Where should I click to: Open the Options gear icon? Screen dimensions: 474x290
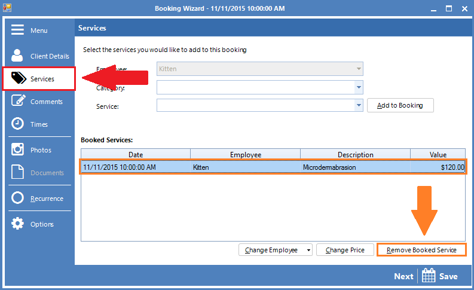(x=18, y=224)
